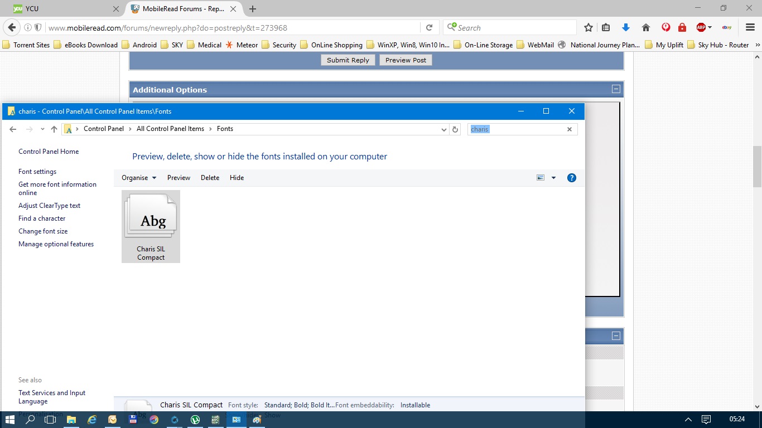The image size is (762, 428).
Task: Open Action Center notifications icon
Action: pyautogui.click(x=706, y=419)
